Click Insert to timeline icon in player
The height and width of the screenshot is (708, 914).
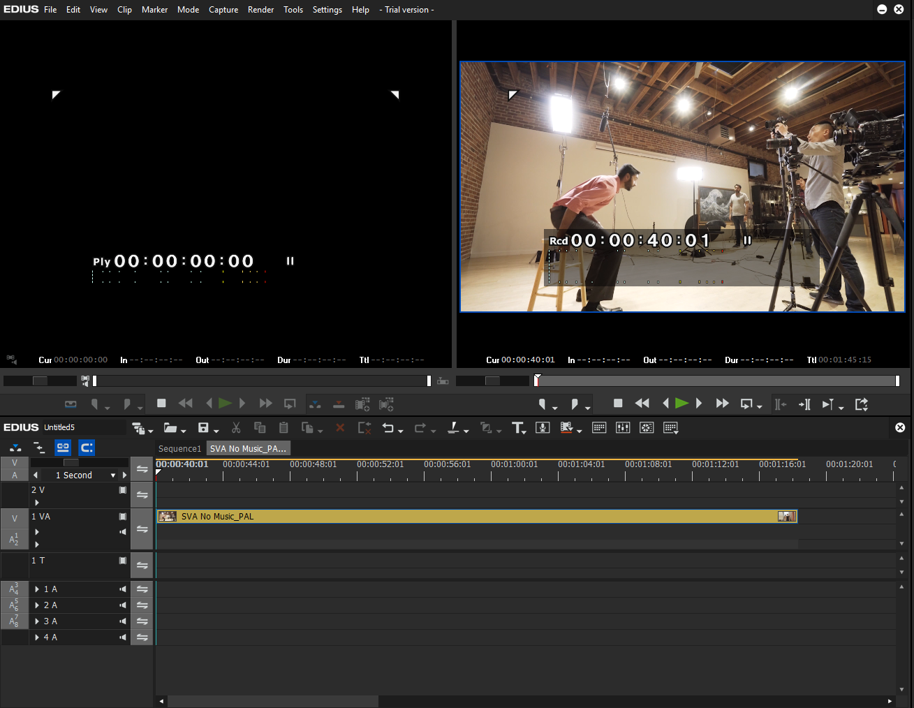315,404
